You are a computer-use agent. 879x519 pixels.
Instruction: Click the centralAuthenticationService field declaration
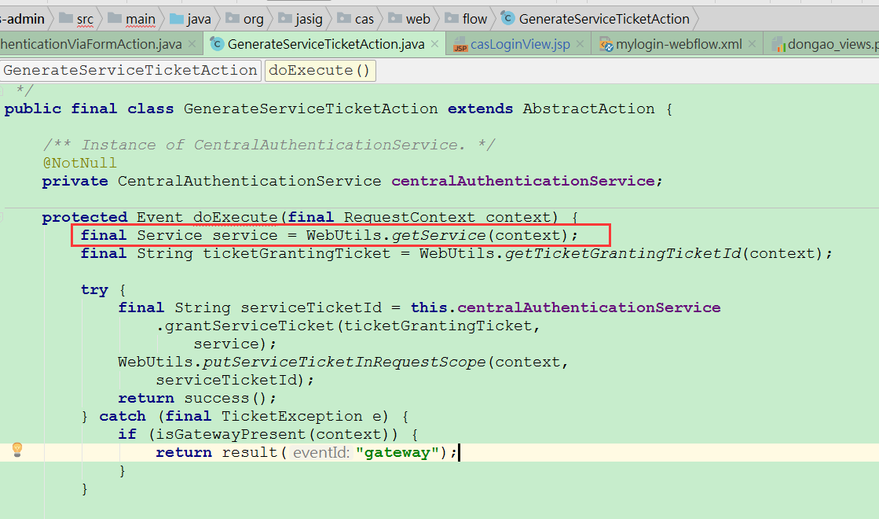point(522,181)
